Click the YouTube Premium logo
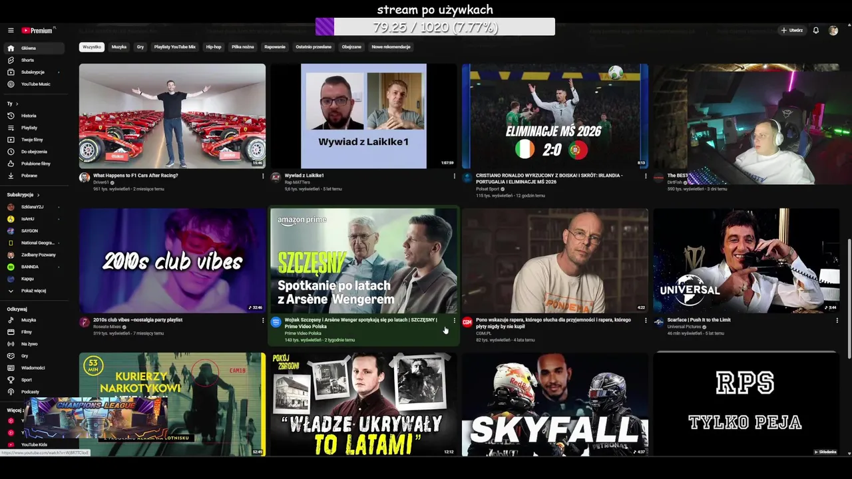The width and height of the screenshot is (852, 479). click(38, 31)
